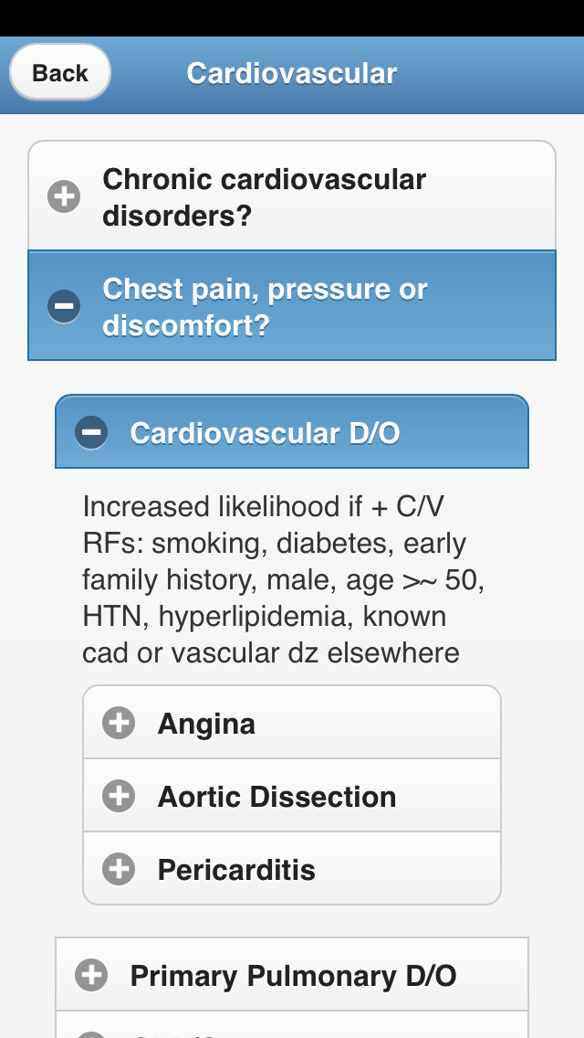Click the minus icon beside Chest pain question

pos(64,306)
